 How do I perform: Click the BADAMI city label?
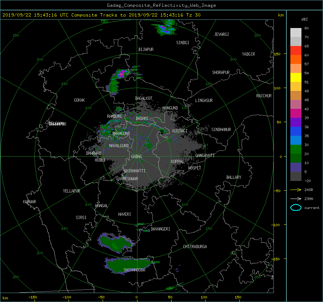pos(142,119)
